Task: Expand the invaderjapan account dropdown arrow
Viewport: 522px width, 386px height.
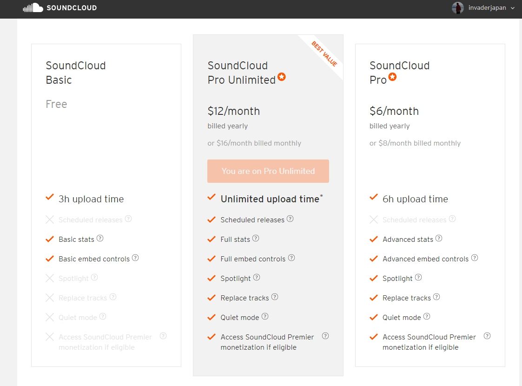Action: tap(513, 8)
